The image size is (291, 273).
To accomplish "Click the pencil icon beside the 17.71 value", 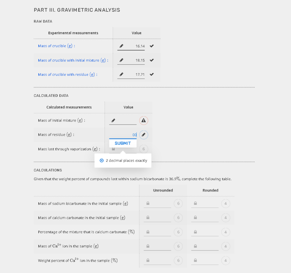I will coord(121,74).
